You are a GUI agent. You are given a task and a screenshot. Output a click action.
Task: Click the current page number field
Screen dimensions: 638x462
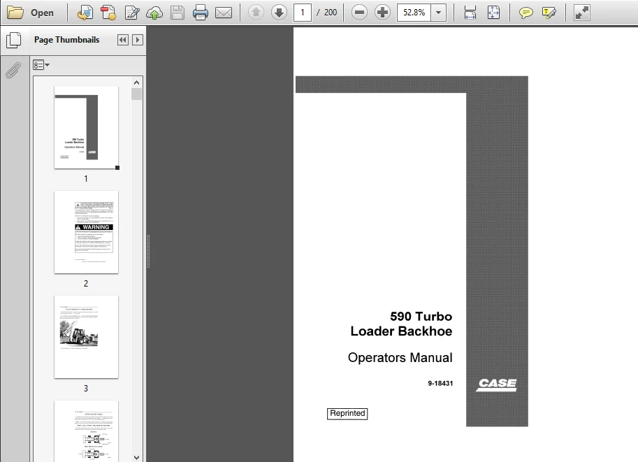(303, 13)
